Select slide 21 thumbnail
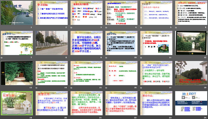 pyautogui.click(x=87, y=103)
